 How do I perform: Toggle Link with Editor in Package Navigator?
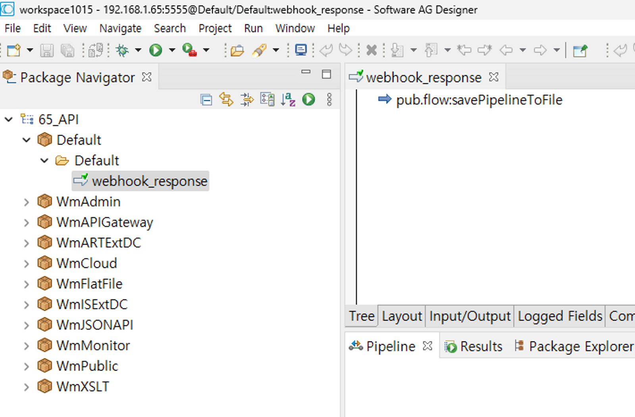[x=226, y=99]
